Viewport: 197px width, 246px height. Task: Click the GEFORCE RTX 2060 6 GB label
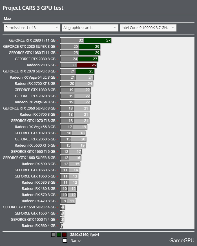pos(35,139)
